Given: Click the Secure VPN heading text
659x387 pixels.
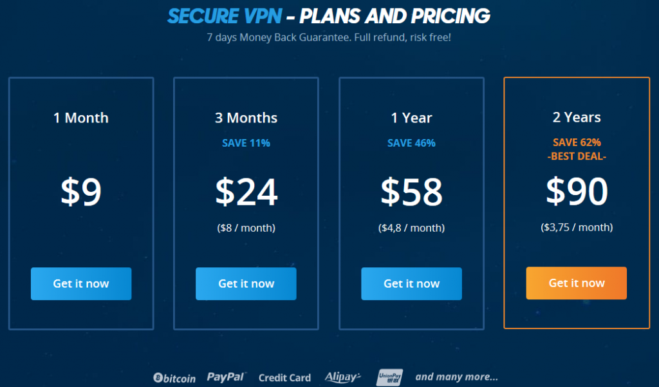Looking at the screenshot, I should 225,16.
